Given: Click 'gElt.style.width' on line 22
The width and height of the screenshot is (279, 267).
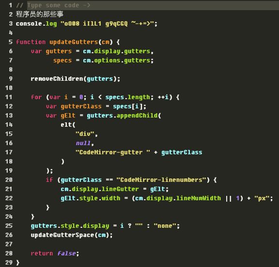Looking at the screenshot, I should click(x=91, y=198).
